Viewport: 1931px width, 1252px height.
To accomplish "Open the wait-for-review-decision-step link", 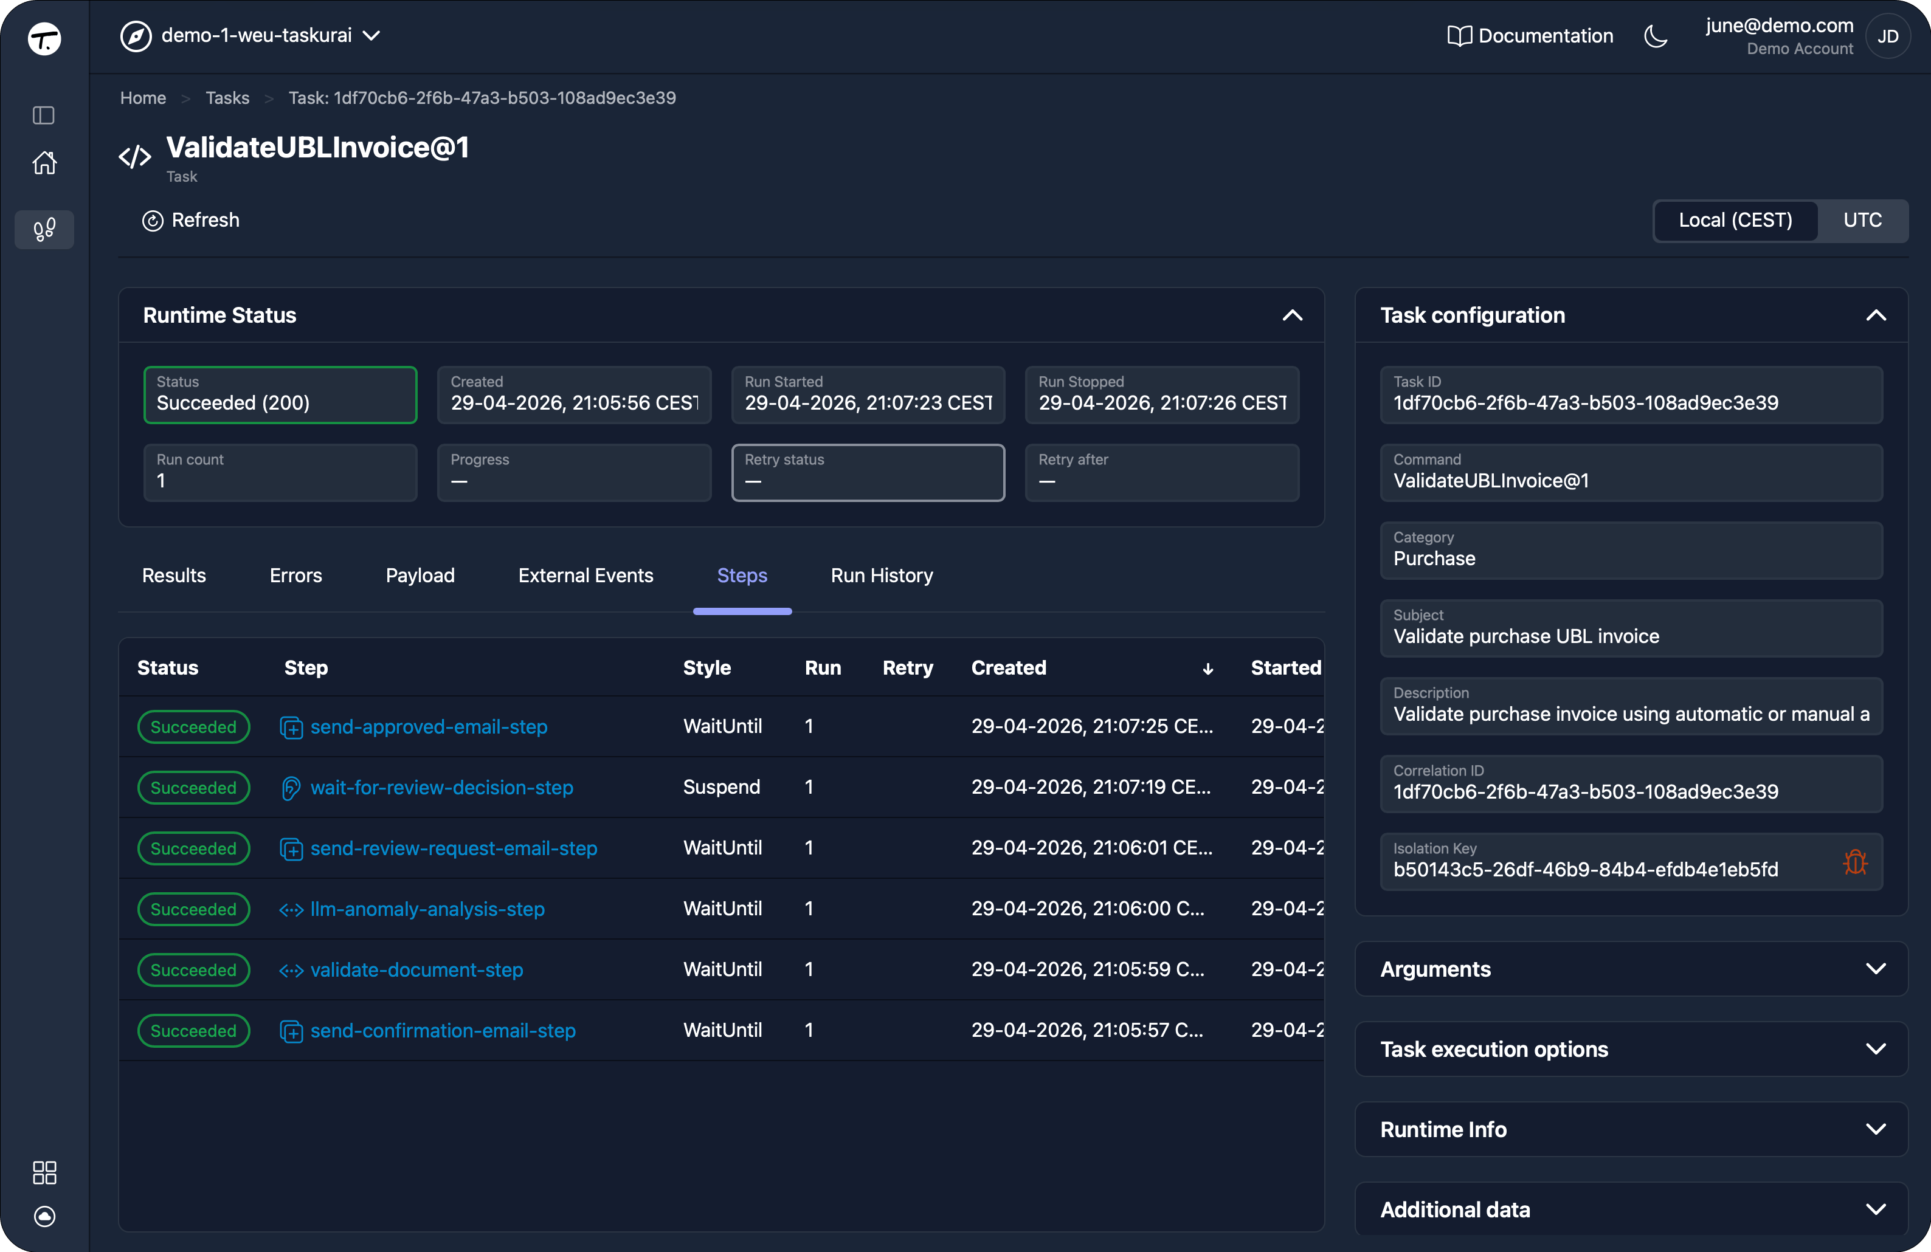I will click(441, 788).
